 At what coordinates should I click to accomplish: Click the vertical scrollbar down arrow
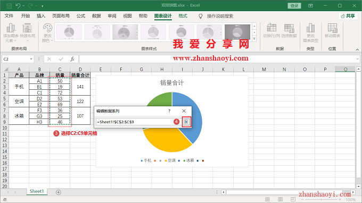pyautogui.click(x=358, y=187)
